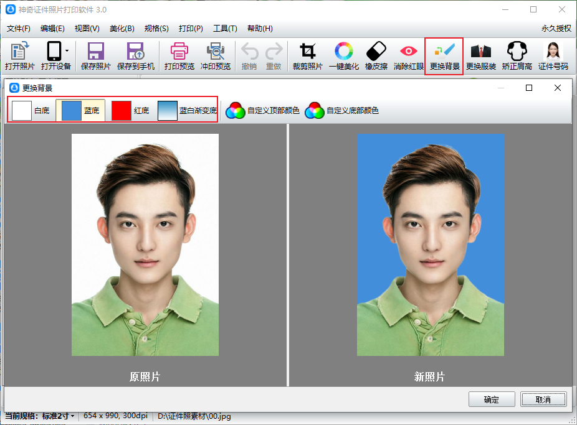Open the 工具(T) menu
577x425 pixels.
(x=225, y=28)
